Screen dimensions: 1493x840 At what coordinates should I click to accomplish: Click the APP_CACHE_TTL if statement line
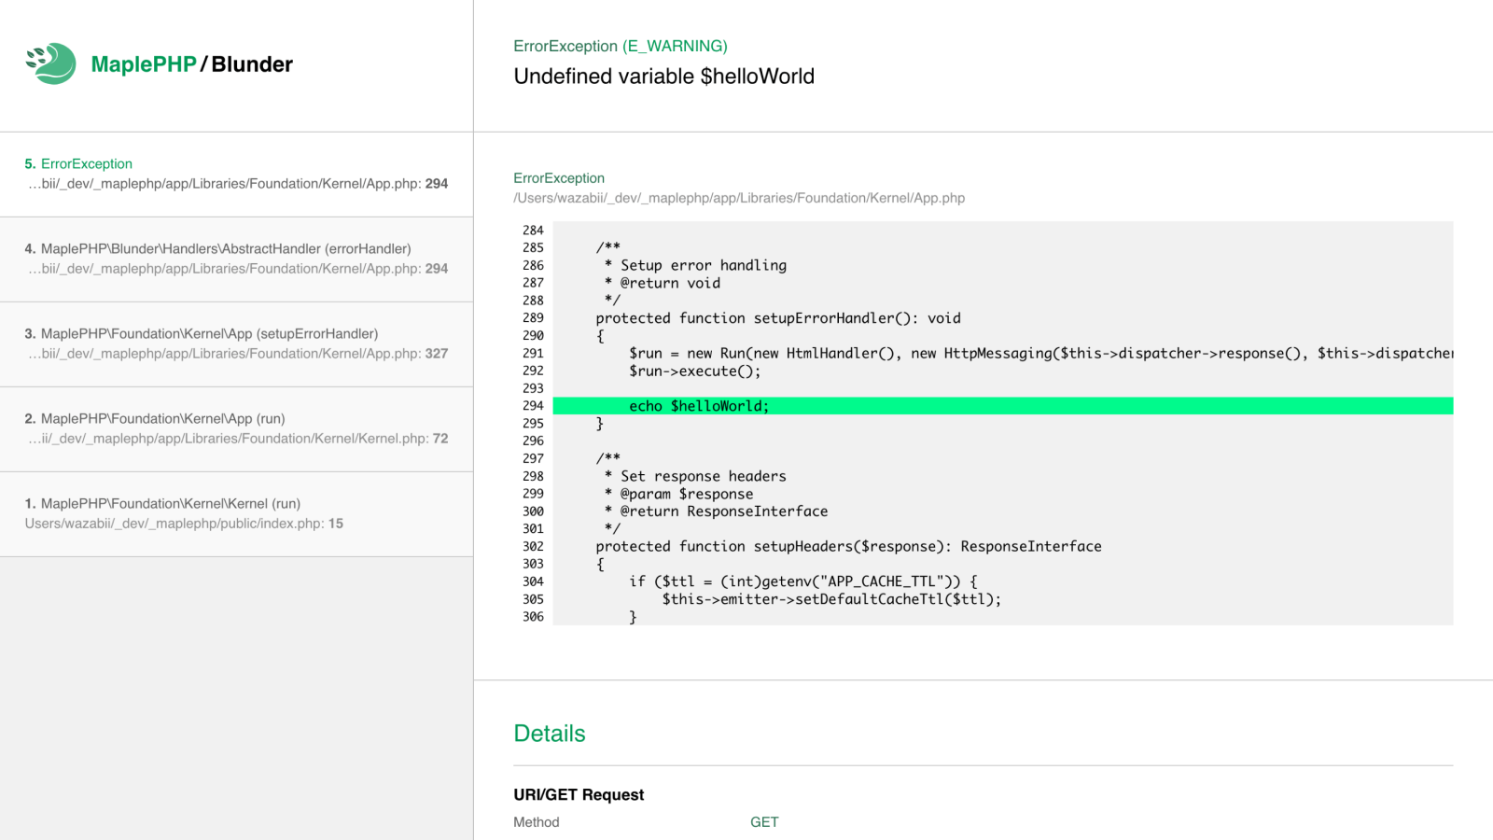click(x=803, y=581)
